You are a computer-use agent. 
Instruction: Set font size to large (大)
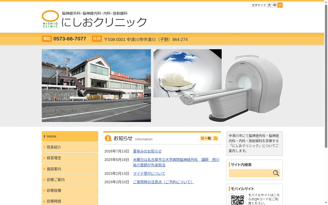point(269,5)
